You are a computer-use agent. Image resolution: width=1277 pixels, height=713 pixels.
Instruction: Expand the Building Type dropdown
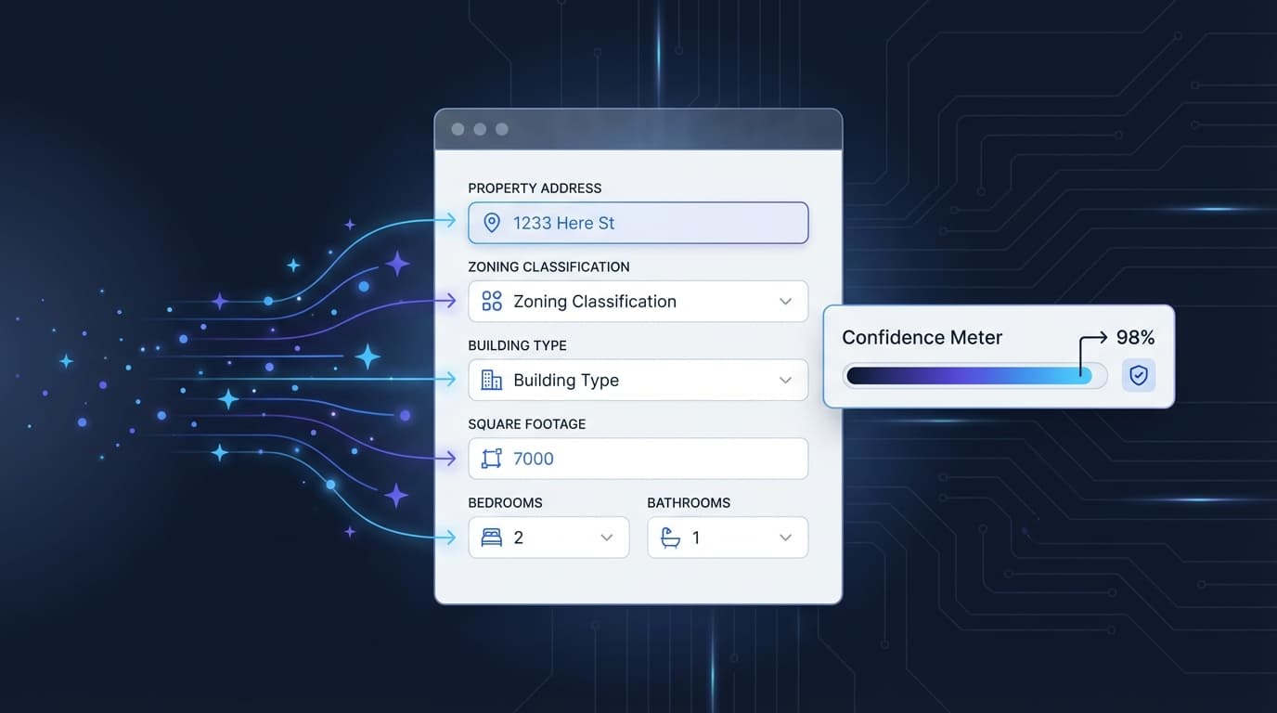coord(786,380)
